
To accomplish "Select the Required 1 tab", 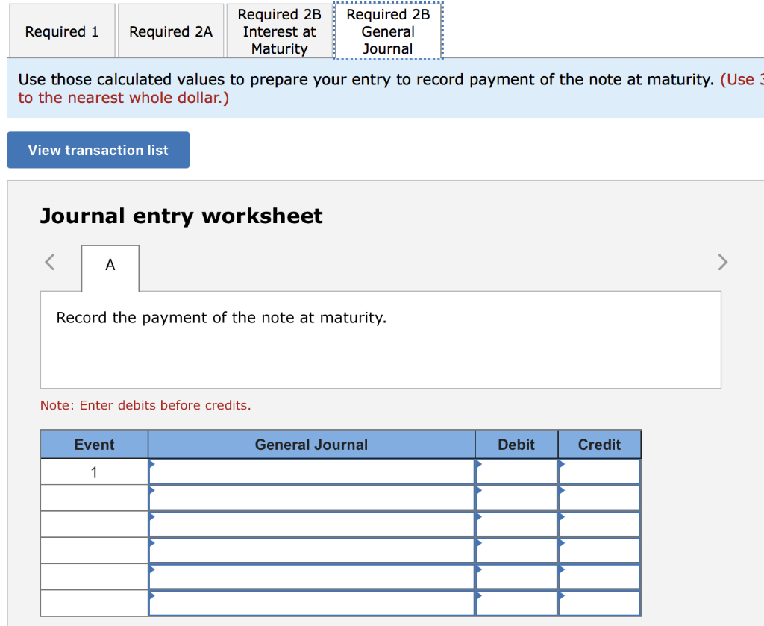I will click(62, 31).
